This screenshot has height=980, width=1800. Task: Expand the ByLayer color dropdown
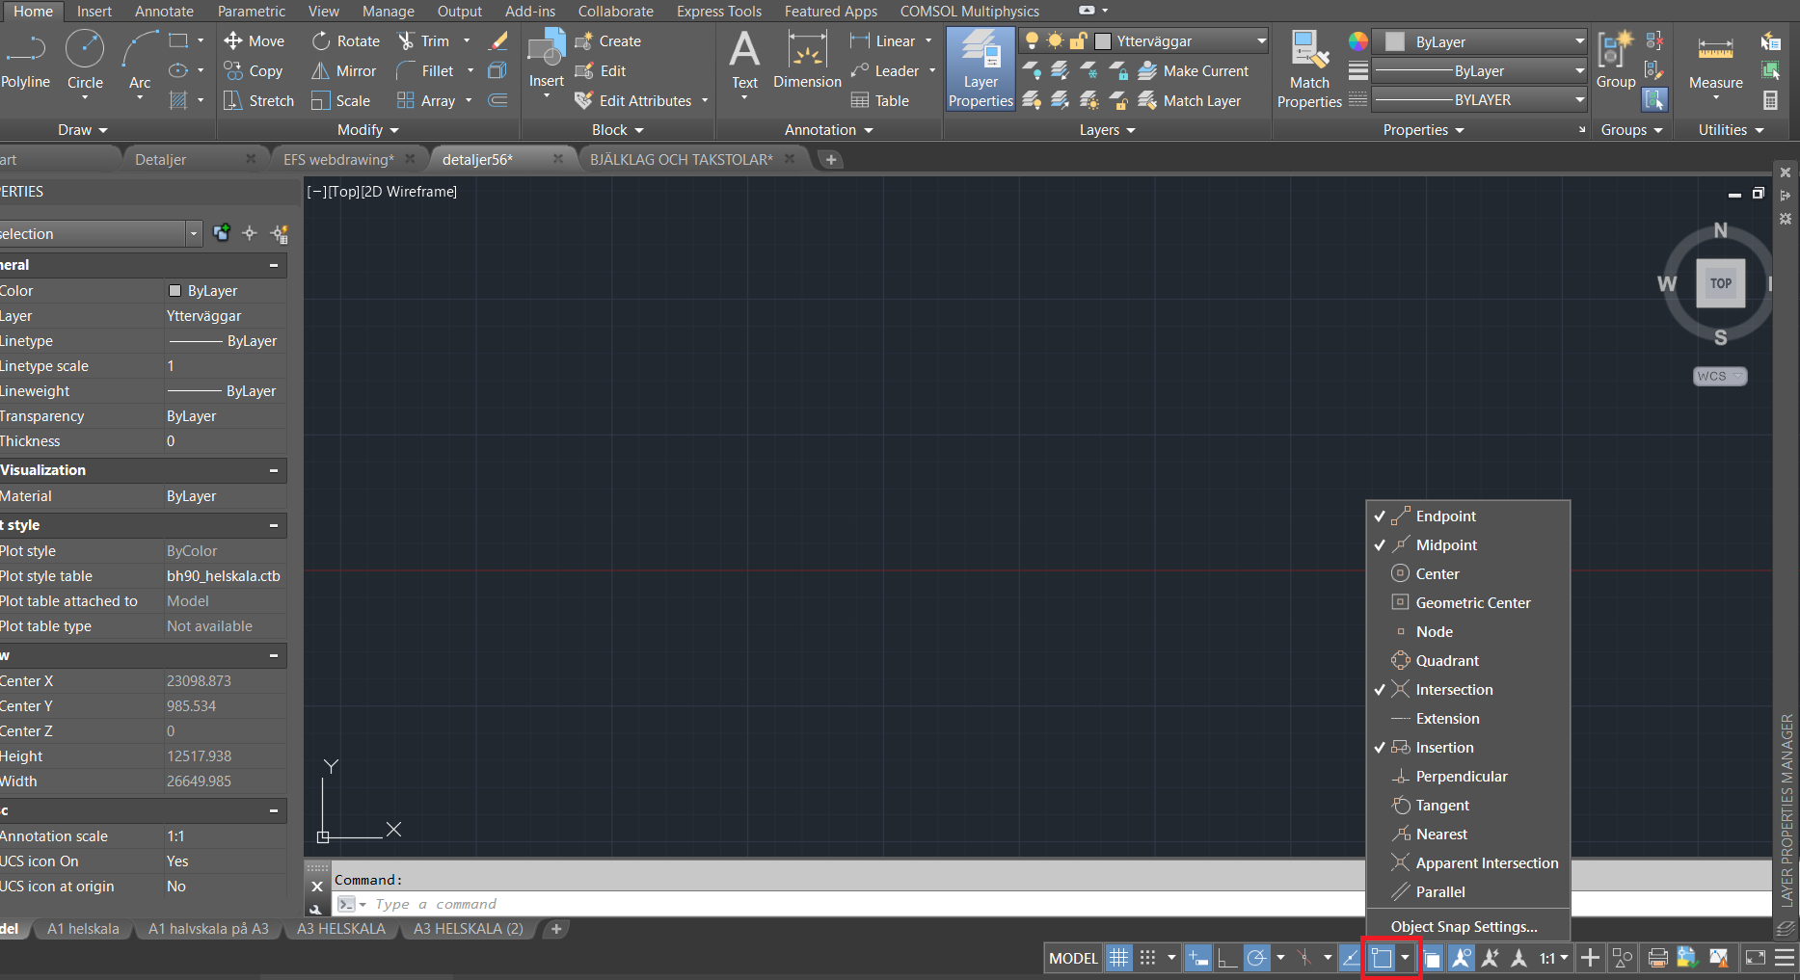point(1580,40)
